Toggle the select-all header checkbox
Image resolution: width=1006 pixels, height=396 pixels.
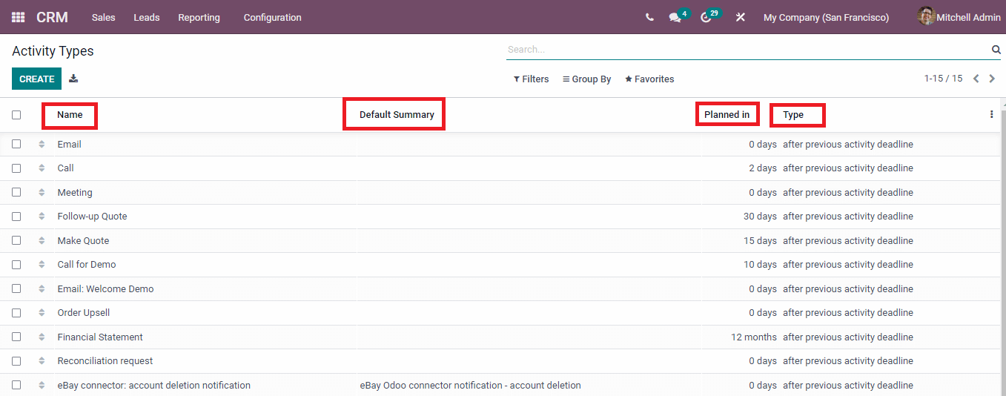pyautogui.click(x=16, y=115)
